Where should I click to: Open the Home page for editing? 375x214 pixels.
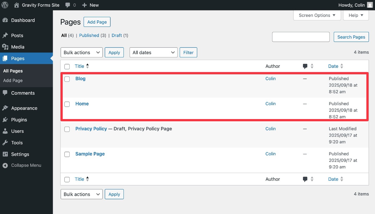click(82, 104)
